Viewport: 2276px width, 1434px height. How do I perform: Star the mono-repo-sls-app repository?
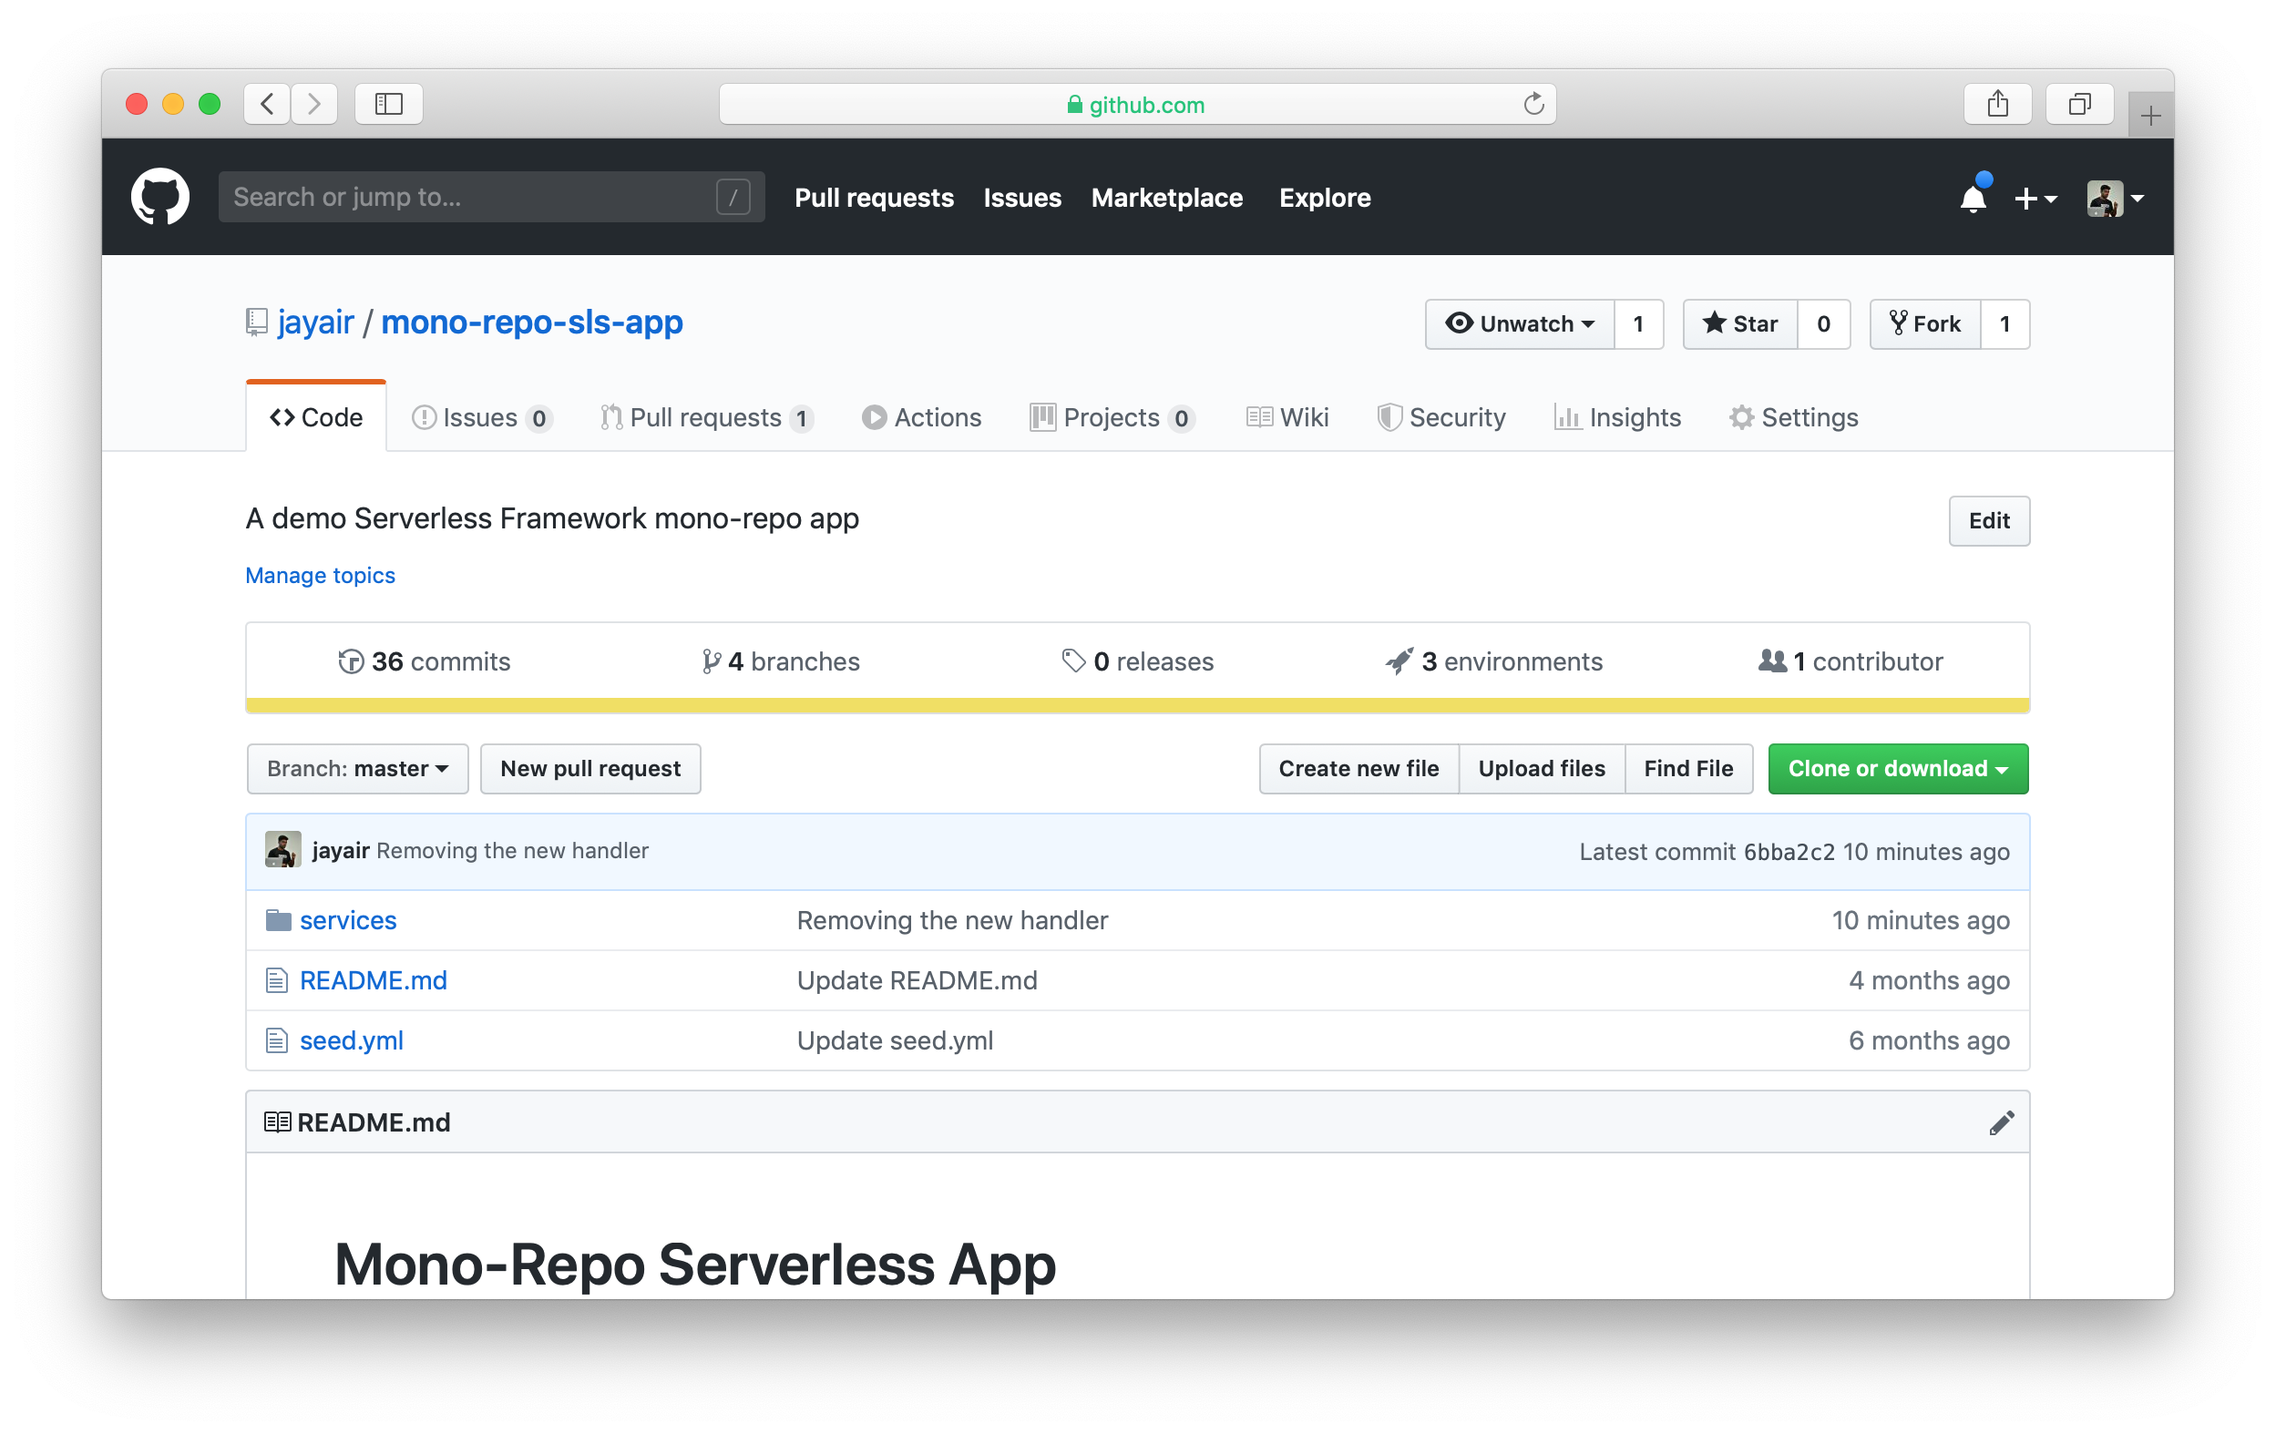[1740, 324]
